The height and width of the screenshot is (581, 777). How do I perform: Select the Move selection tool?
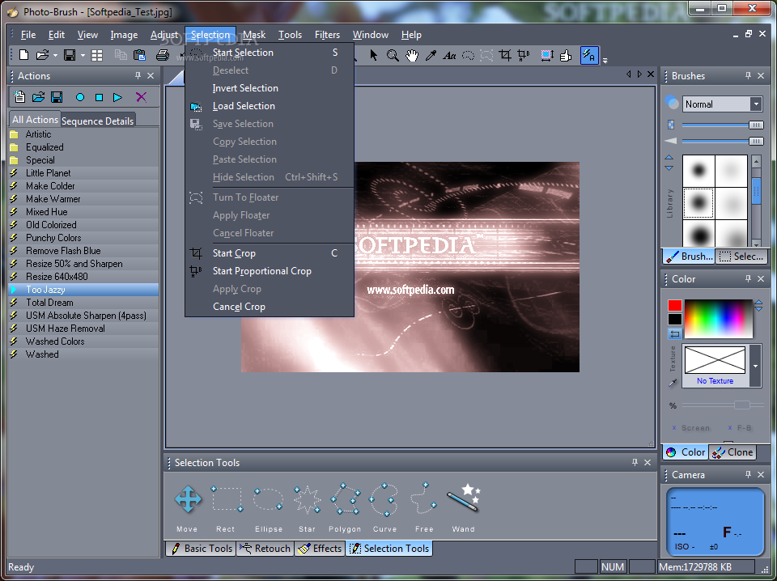[188, 498]
